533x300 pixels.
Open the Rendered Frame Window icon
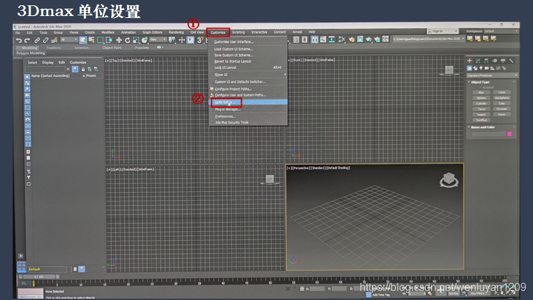[360, 40]
